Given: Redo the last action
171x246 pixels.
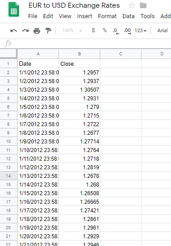Looking at the screenshot, I should (x=25, y=30).
